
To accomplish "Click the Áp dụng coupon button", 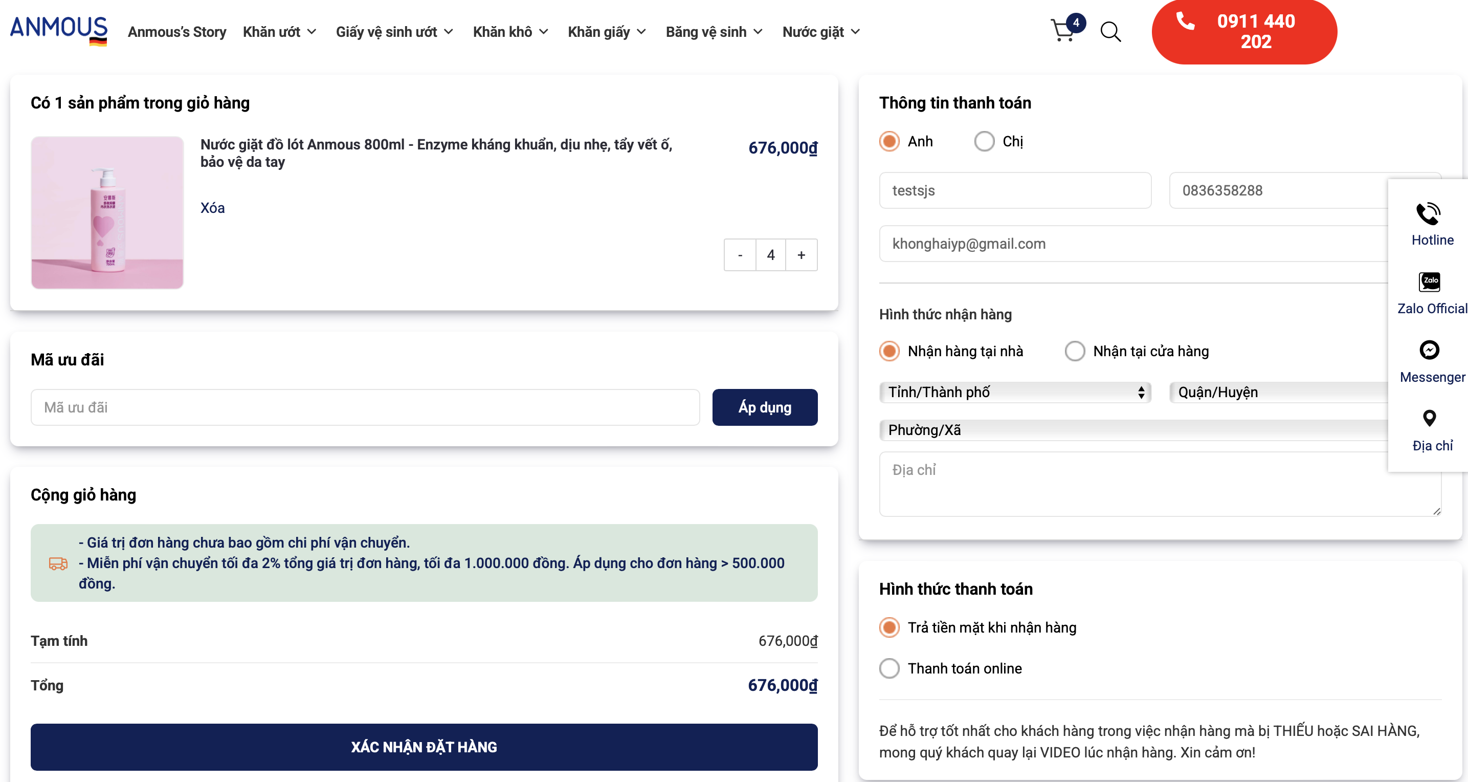I will click(x=764, y=407).
